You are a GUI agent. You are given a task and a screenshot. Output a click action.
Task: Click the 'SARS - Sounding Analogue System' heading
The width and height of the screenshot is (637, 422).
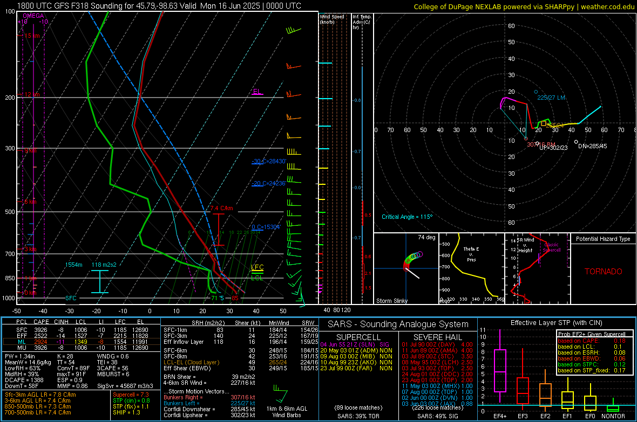[398, 324]
